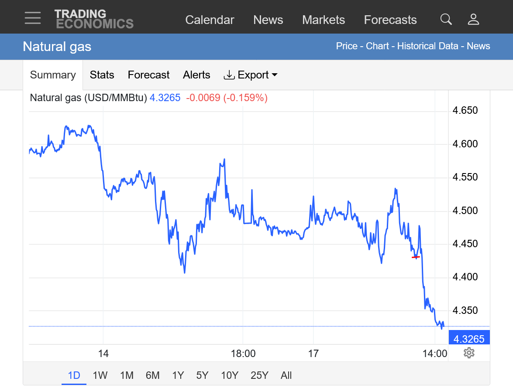Switch chart range to 1Y
The width and height of the screenshot is (513, 388).
click(x=178, y=375)
